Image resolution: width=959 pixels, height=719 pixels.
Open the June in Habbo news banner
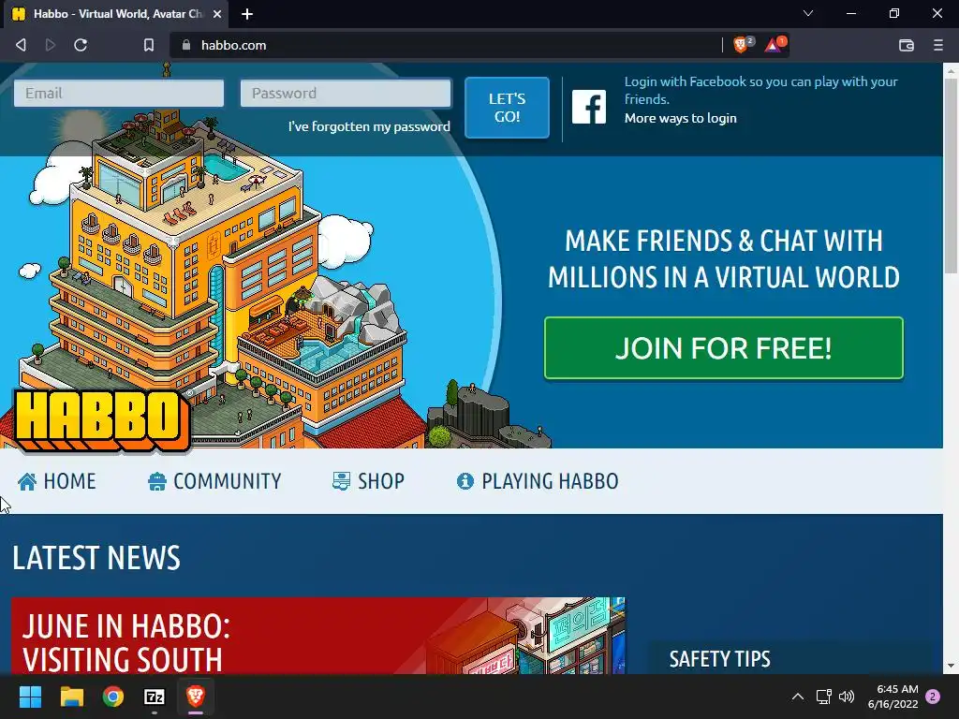[x=318, y=636]
